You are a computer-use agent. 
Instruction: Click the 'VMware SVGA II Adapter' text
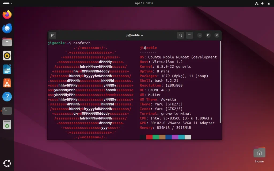pyautogui.click(x=191, y=123)
